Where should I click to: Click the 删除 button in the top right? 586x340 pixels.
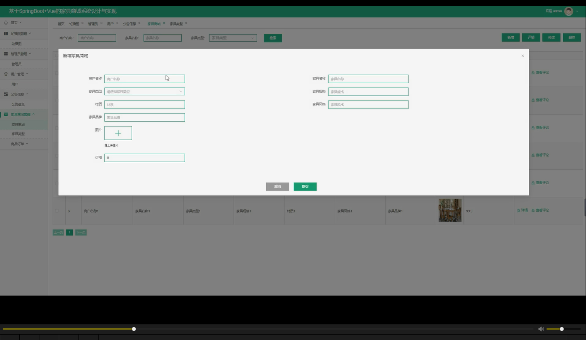(x=572, y=37)
